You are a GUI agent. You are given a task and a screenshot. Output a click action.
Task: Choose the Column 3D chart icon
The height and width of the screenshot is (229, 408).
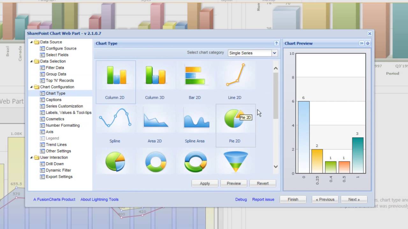point(156,75)
